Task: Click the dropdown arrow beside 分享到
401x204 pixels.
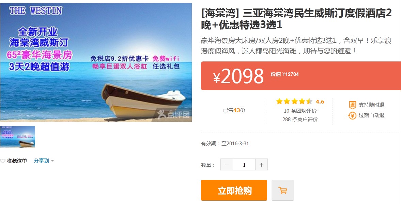Action: [52, 161]
